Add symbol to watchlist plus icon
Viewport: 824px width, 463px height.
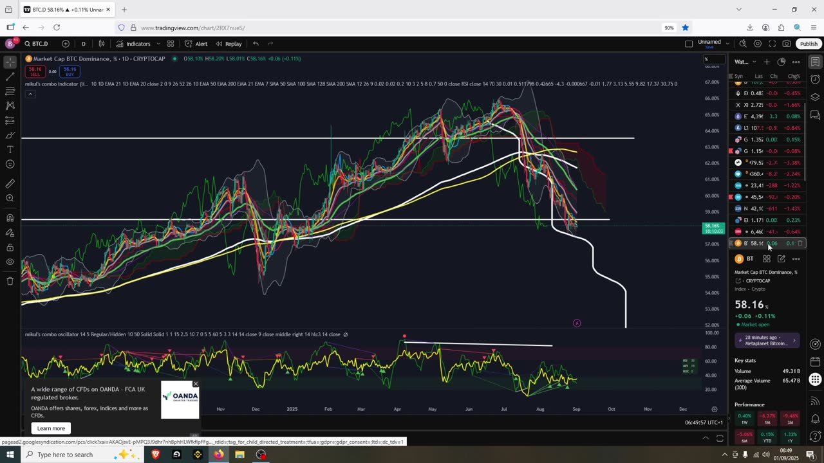tap(767, 62)
